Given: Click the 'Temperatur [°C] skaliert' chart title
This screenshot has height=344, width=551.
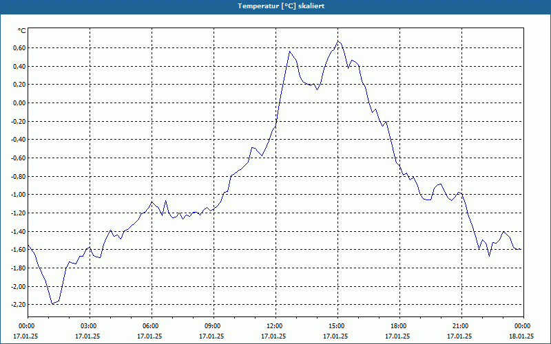Looking at the screenshot, I should (281, 6).
